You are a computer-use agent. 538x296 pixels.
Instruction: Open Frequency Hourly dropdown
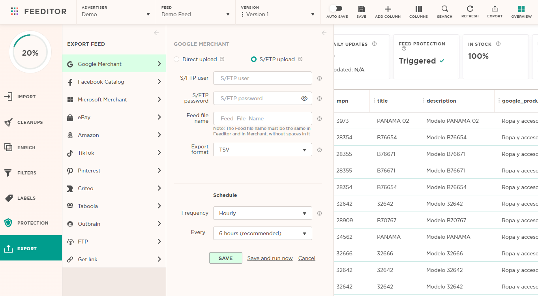[262, 213]
